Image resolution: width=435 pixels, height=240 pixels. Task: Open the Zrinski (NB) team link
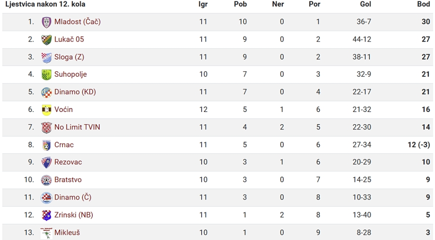coord(74,215)
